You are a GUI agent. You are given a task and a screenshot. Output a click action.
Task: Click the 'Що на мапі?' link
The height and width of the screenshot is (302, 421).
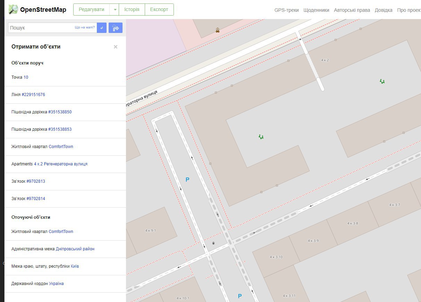point(85,27)
